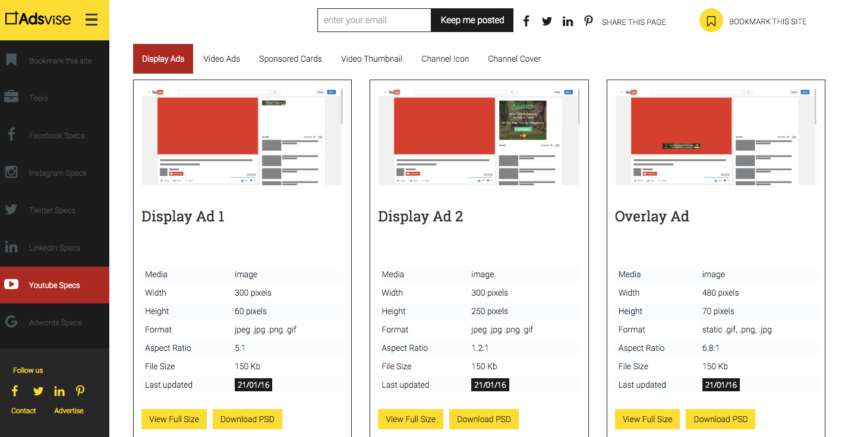The height and width of the screenshot is (437, 848).
Task: Share page via header LinkedIn icon
Action: point(568,21)
